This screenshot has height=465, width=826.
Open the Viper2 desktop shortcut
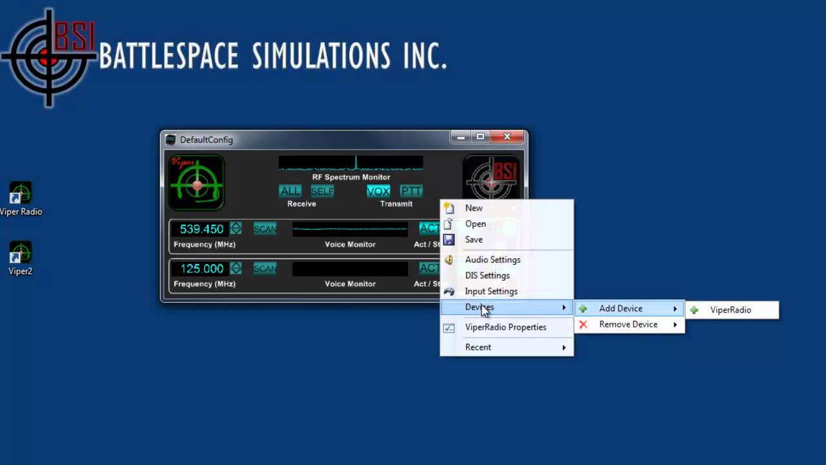click(21, 258)
